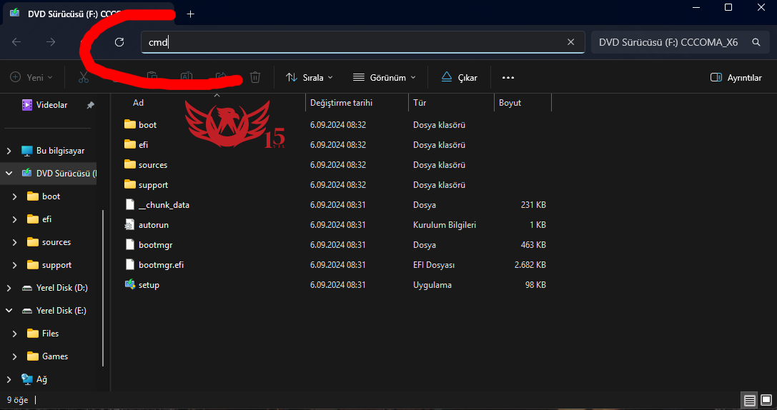This screenshot has height=410, width=777.
Task: Expand Bu bilgisayar in navigation tree
Action: 9,151
